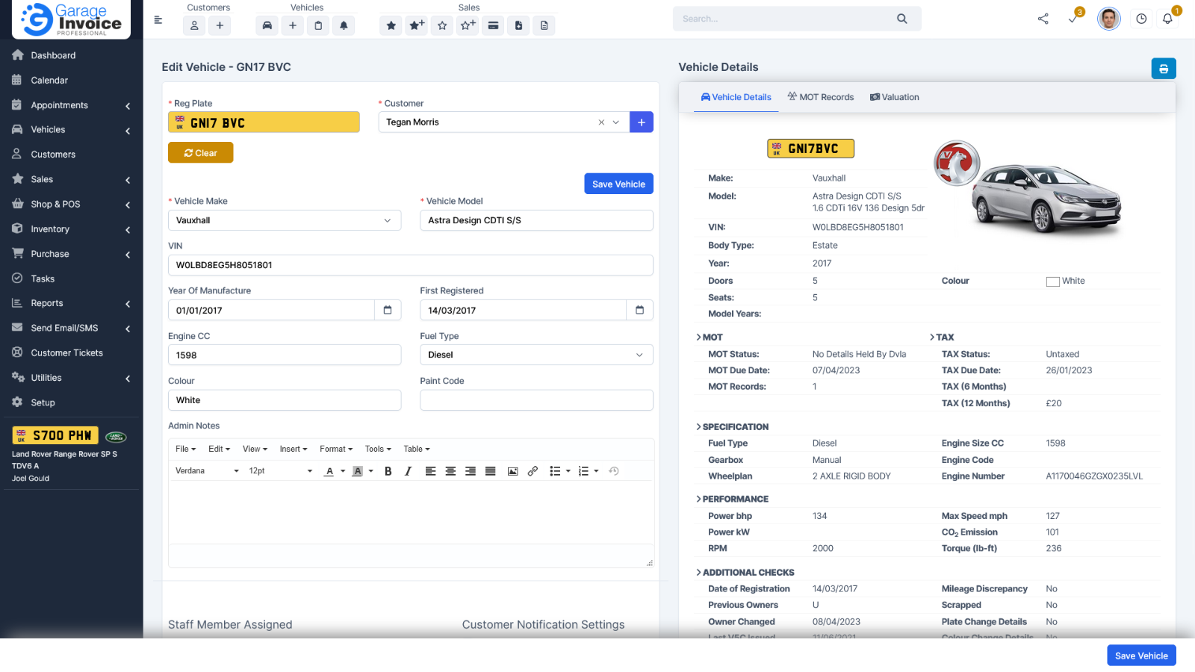
Task: Click the add new customer icon
Action: (x=220, y=25)
